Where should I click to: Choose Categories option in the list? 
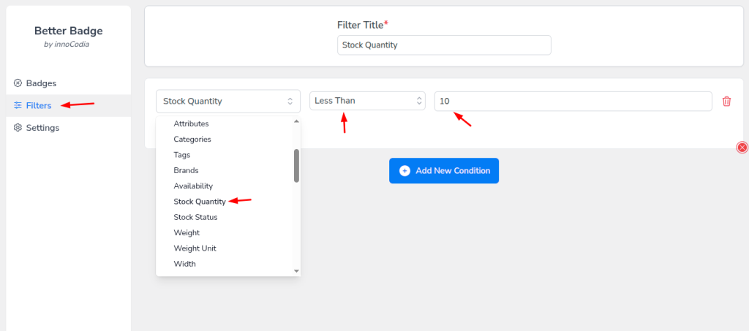[192, 139]
